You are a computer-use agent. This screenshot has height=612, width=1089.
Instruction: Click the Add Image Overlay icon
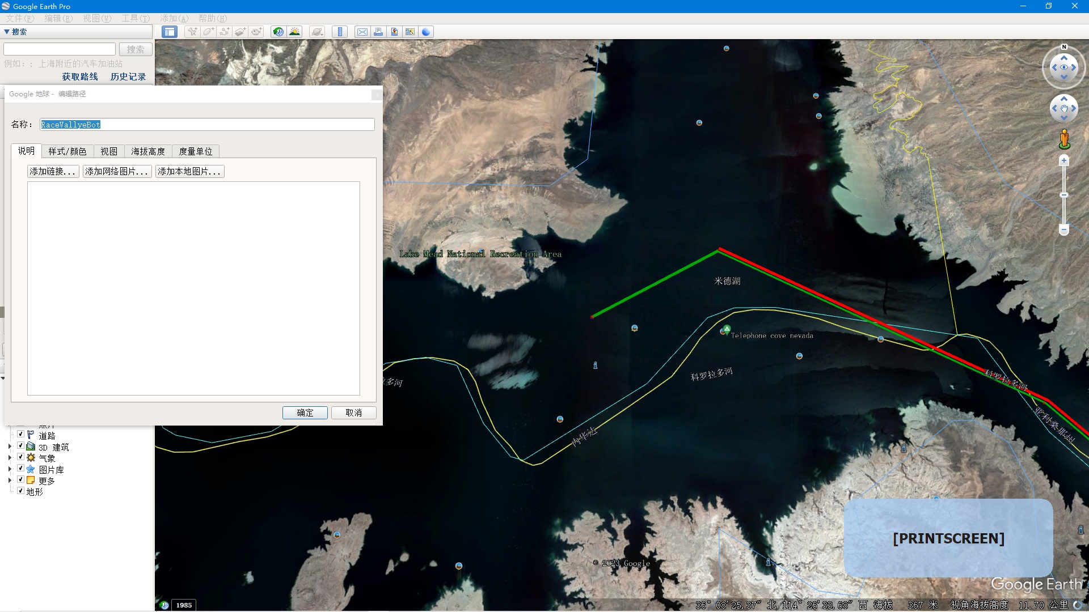(x=240, y=32)
